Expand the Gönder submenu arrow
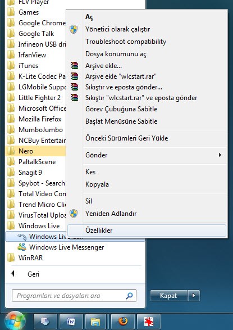 point(220,155)
